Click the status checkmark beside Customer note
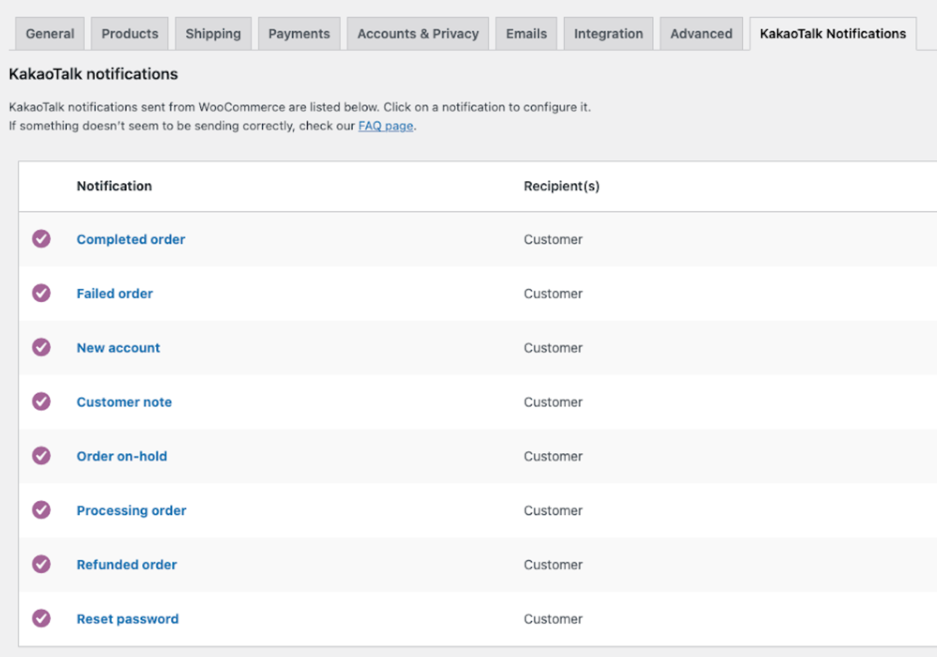This screenshot has width=937, height=657. click(41, 402)
